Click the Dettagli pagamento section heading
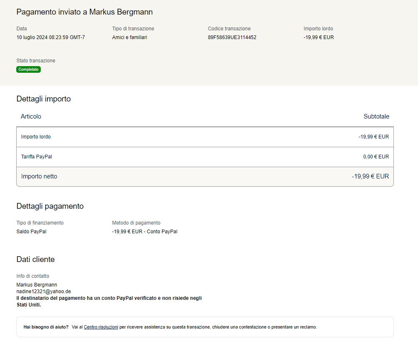Screen dimensions: 418x341 coord(50,206)
